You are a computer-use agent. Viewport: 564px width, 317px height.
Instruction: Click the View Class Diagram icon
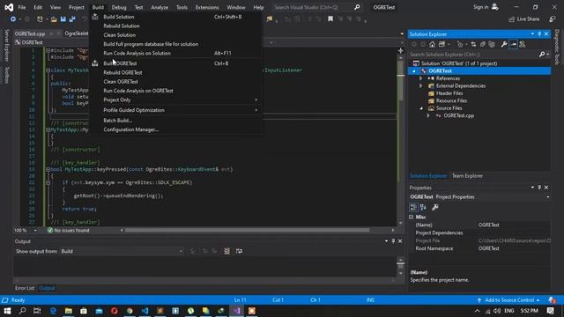tap(523, 44)
